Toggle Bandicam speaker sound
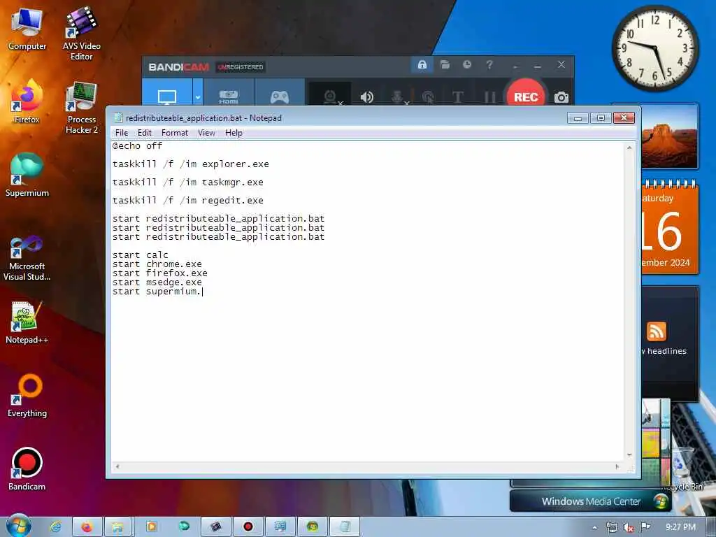This screenshot has width=716, height=537. 366,96
